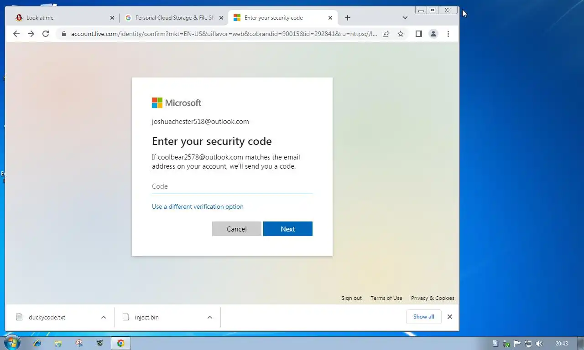Image resolution: width=584 pixels, height=350 pixels.
Task: Close the Personal Cloud Storage tab
Action: click(x=221, y=18)
